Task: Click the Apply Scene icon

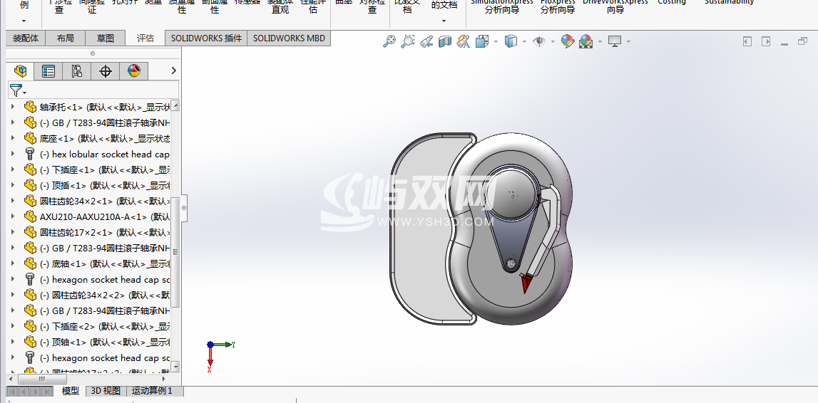Action: tap(586, 41)
